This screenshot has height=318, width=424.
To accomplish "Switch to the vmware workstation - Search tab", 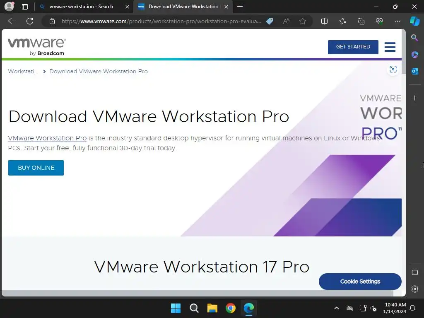I will 81,7.
